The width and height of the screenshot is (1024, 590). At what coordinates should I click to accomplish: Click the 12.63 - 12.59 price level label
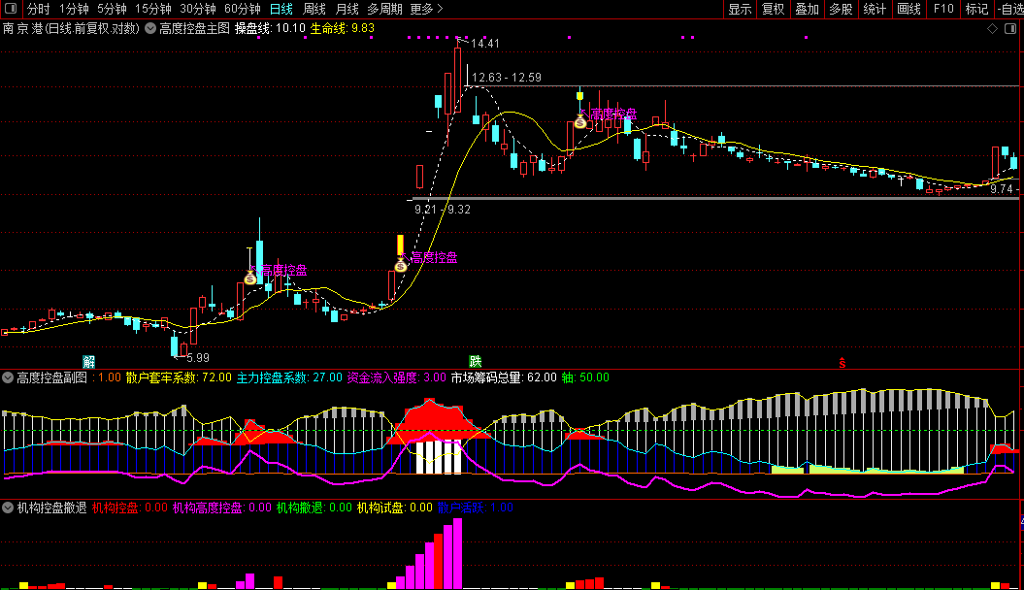click(506, 78)
